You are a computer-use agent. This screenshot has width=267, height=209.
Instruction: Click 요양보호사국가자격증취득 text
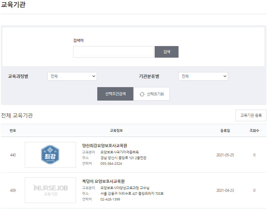point(120,152)
